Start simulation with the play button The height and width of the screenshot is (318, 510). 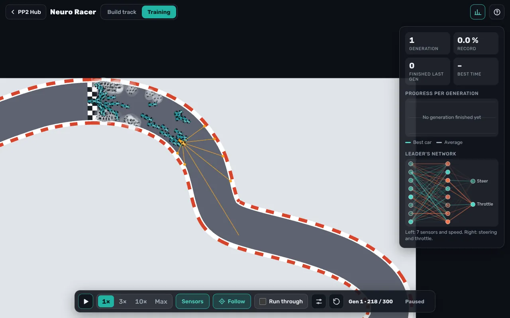pos(86,301)
